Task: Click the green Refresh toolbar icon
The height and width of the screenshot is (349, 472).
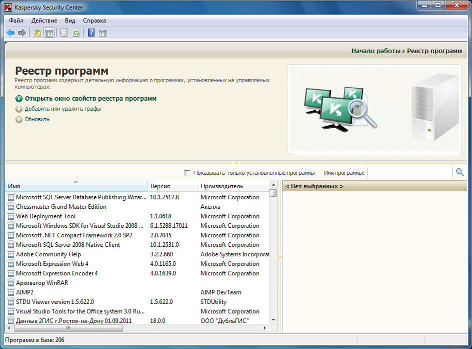Action: (x=76, y=33)
